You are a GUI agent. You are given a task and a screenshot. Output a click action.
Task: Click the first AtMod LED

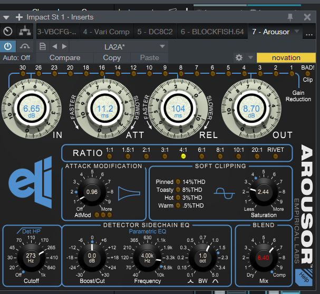(96, 214)
